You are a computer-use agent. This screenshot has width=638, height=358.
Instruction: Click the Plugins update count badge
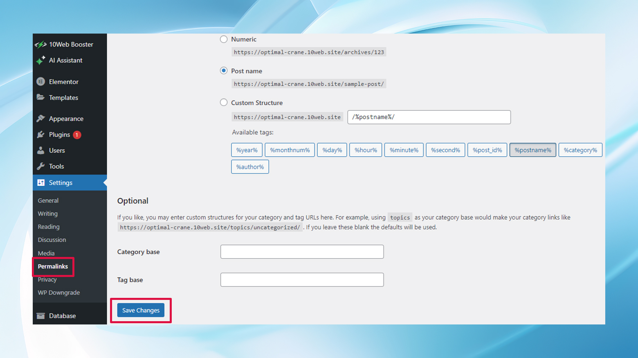[76, 134]
